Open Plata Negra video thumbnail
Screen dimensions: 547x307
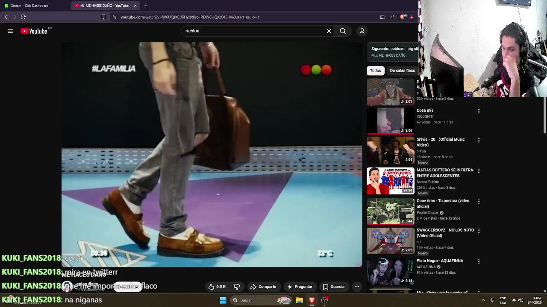391,271
